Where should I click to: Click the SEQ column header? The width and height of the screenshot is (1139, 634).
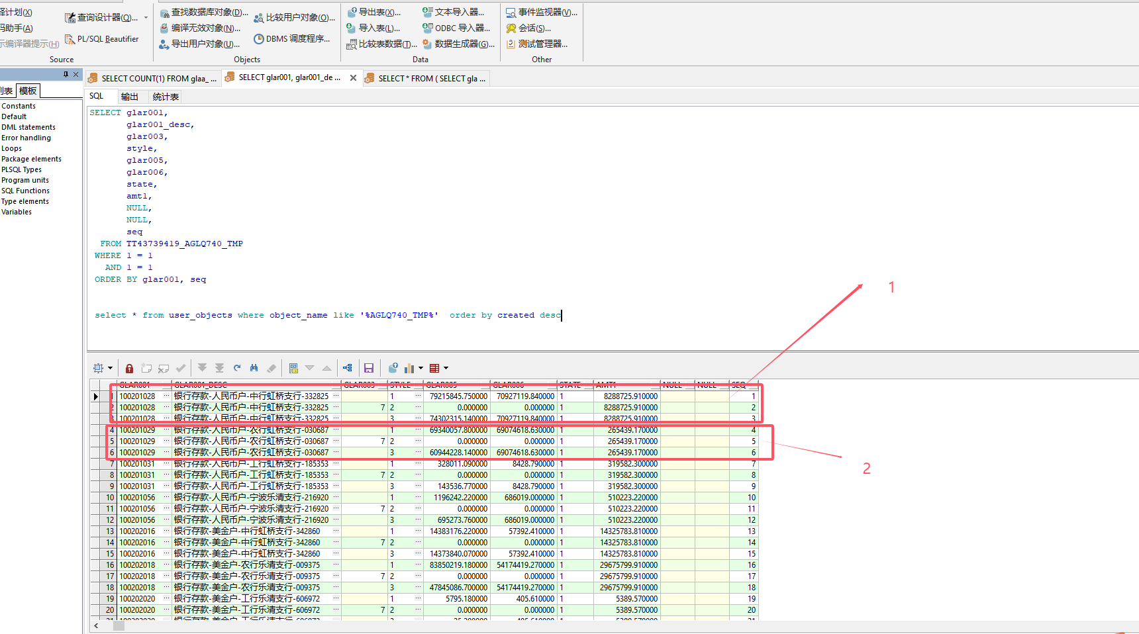point(744,385)
